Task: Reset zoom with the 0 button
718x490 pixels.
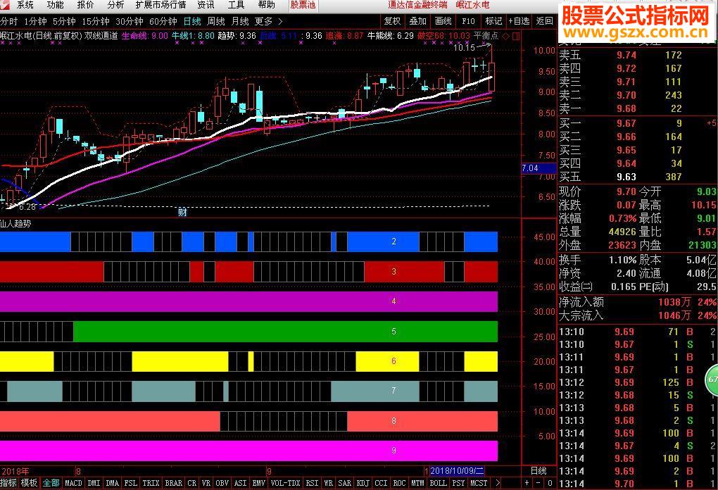Action: (x=550, y=483)
